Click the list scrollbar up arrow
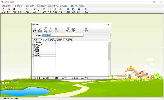 109,42
